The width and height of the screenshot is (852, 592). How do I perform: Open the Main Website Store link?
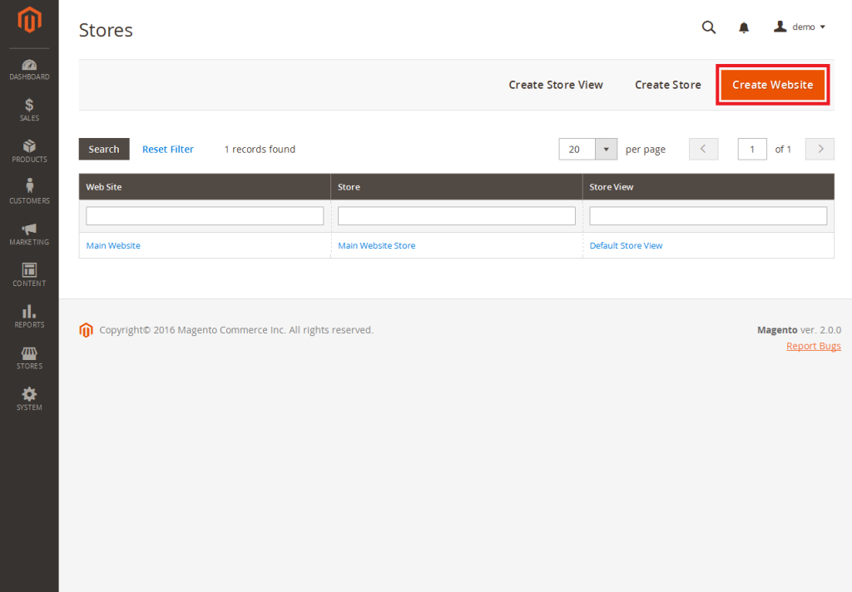[376, 246]
